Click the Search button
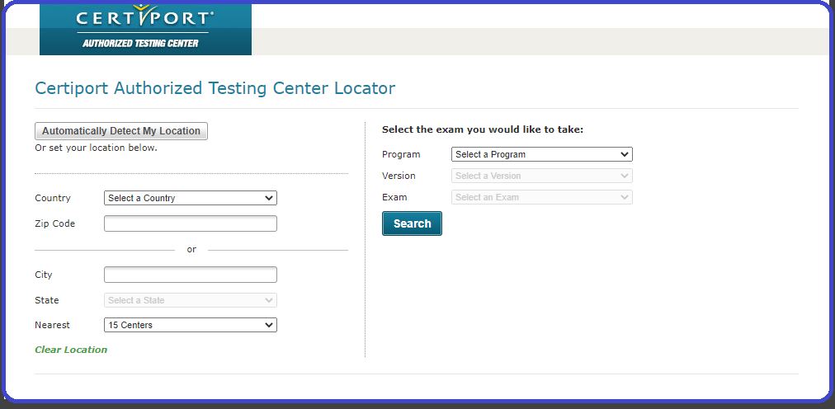The width and height of the screenshot is (835, 409). 413,223
